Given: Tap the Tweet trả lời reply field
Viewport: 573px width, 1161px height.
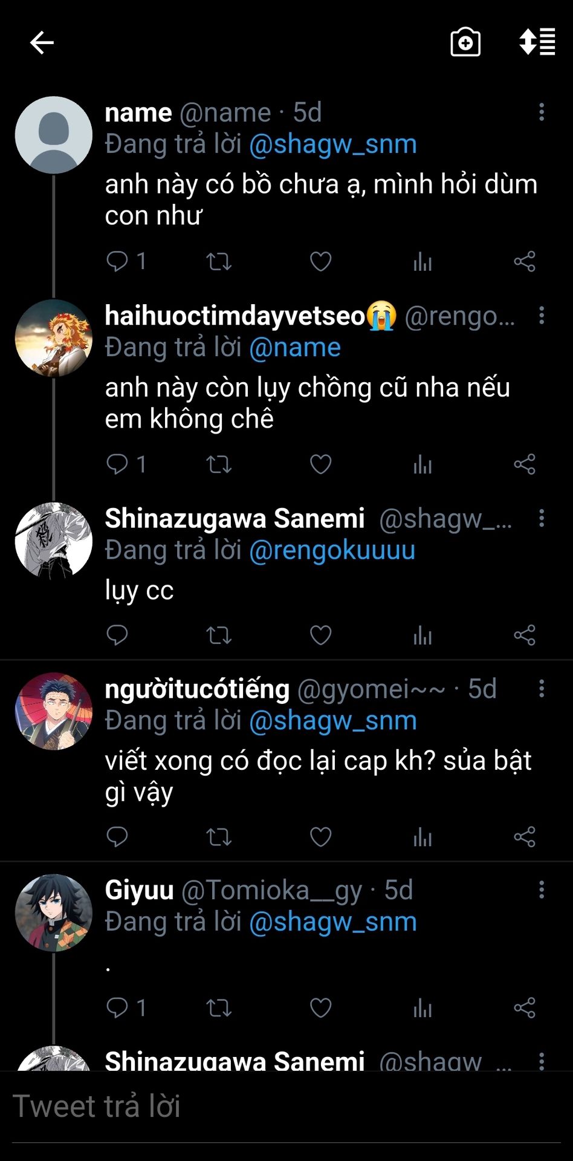Looking at the screenshot, I should [x=286, y=1106].
